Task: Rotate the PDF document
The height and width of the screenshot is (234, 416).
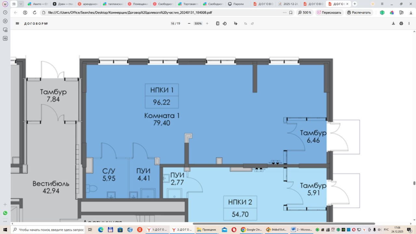Action: 225,23
